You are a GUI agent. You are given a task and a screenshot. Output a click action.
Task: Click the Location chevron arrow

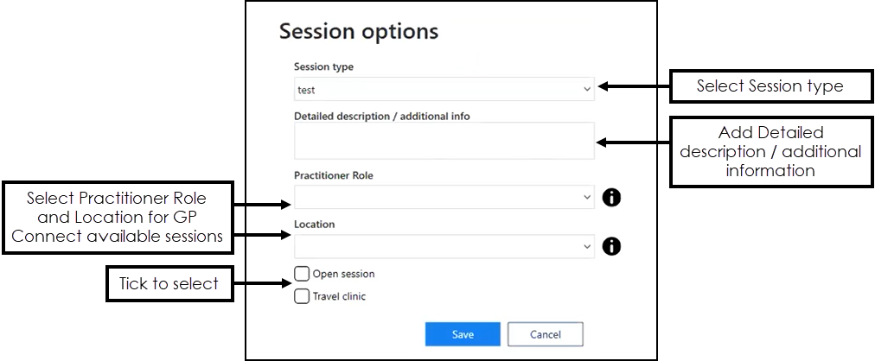coord(586,246)
